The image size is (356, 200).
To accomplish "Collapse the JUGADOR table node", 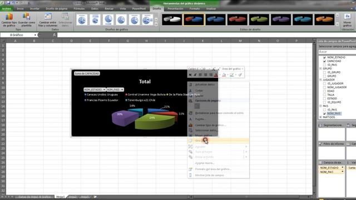I will click(x=320, y=80).
